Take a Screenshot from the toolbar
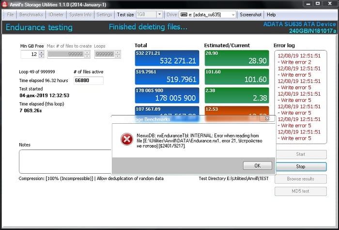Screen dimensions: 339x230 tap(250, 15)
